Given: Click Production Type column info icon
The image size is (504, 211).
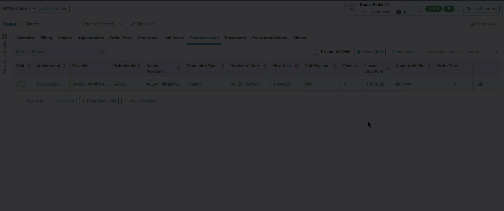Looking at the screenshot, I should tap(222, 66).
